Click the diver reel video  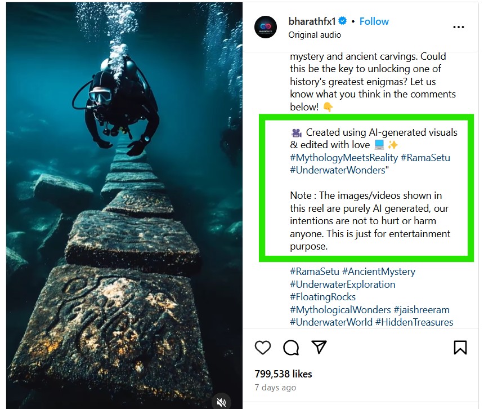click(x=124, y=206)
